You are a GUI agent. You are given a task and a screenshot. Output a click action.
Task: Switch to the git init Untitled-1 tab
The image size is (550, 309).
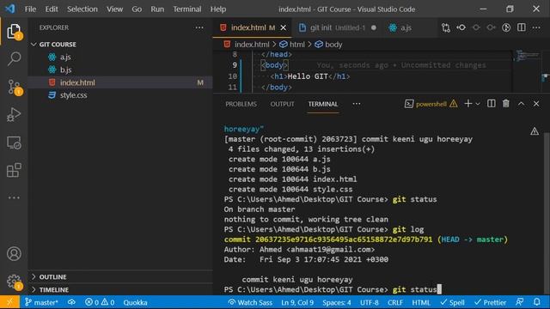point(337,27)
